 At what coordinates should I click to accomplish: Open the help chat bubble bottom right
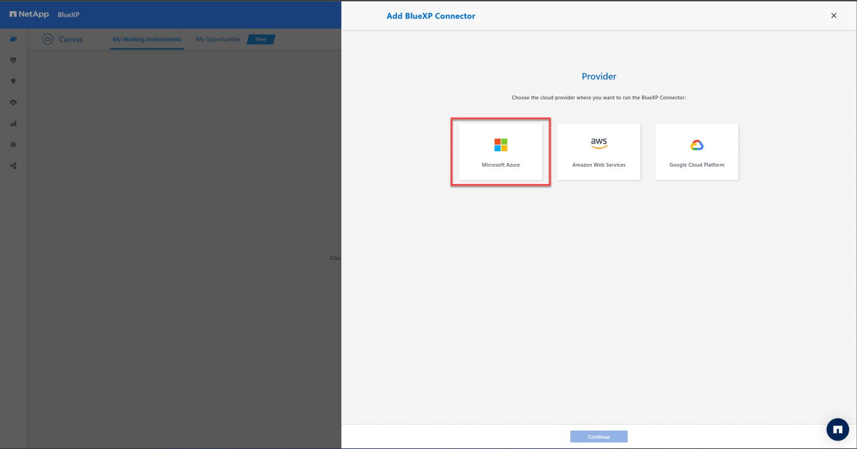[x=837, y=429]
